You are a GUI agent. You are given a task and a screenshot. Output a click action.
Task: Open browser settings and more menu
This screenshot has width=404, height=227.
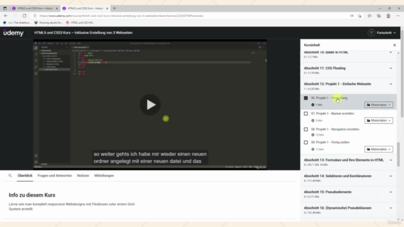(398, 16)
